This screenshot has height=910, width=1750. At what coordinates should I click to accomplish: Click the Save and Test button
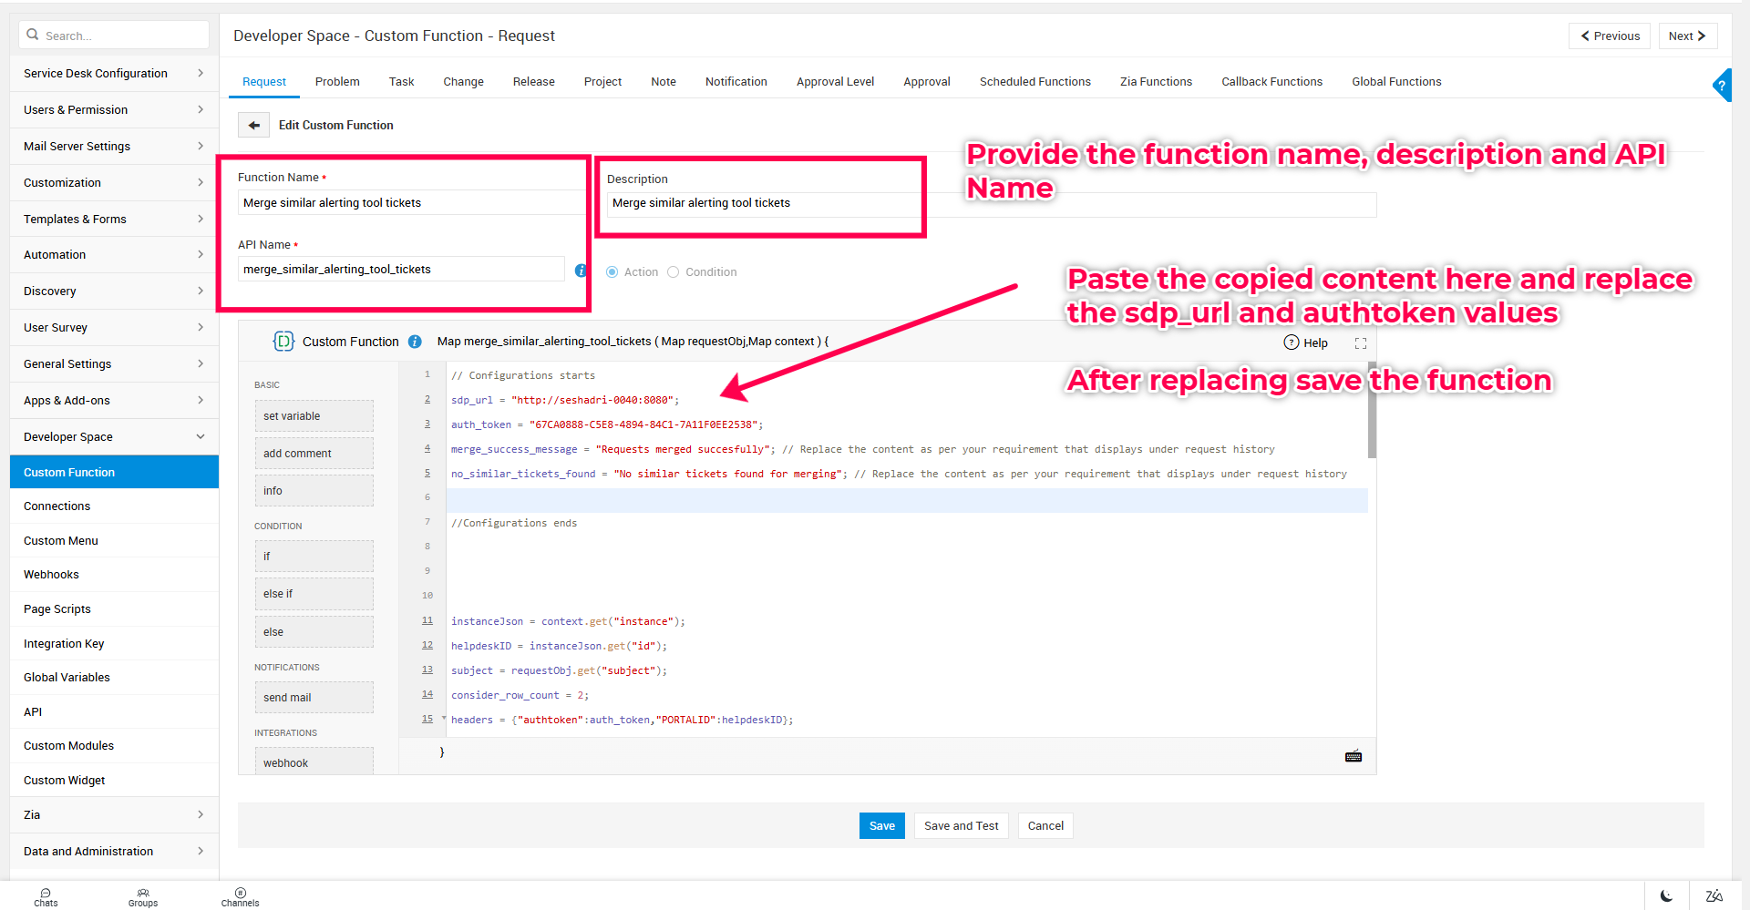(961, 826)
